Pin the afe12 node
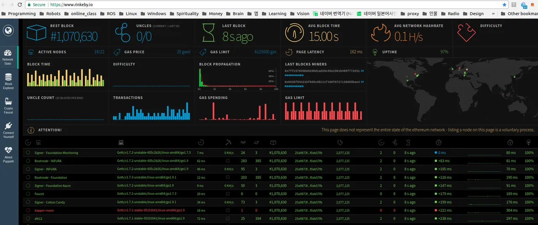The width and height of the screenshot is (538, 225). pyautogui.click(x=28, y=219)
